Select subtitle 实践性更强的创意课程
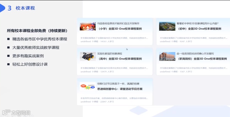Image resolution: width=230 pixels, height=117 pixels. pyautogui.click(x=110, y=54)
